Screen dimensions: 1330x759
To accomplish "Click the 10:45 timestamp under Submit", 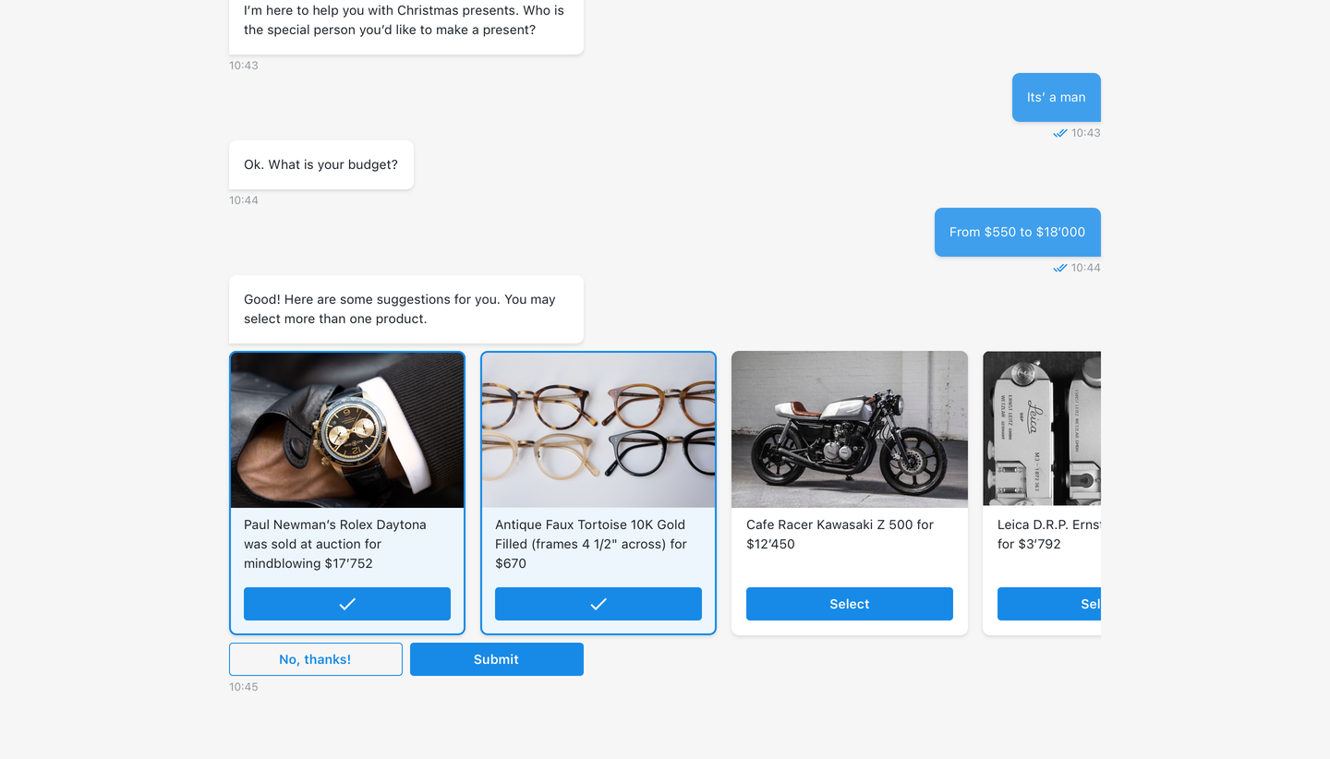I will (x=244, y=687).
